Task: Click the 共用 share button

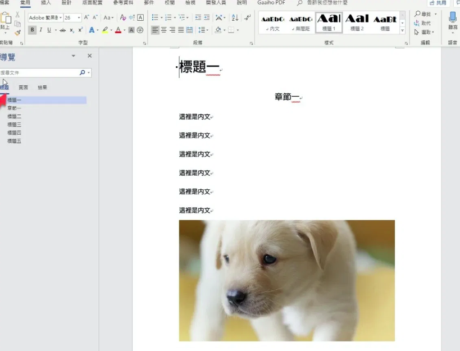Action: point(438,3)
